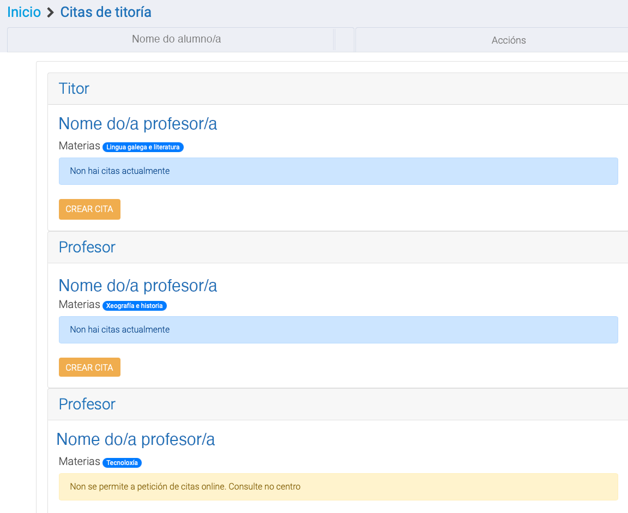The height and width of the screenshot is (513, 628).
Task: Click the breadcrumb chevron arrow icon
Action: (x=50, y=13)
